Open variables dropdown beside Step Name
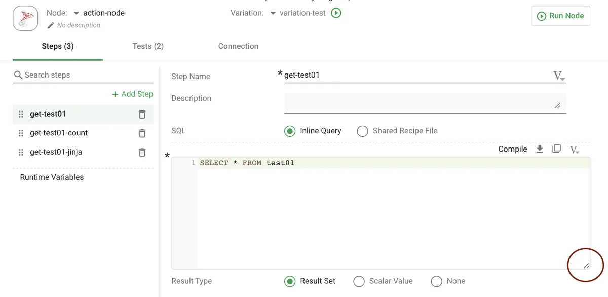The width and height of the screenshot is (608, 297). click(559, 76)
